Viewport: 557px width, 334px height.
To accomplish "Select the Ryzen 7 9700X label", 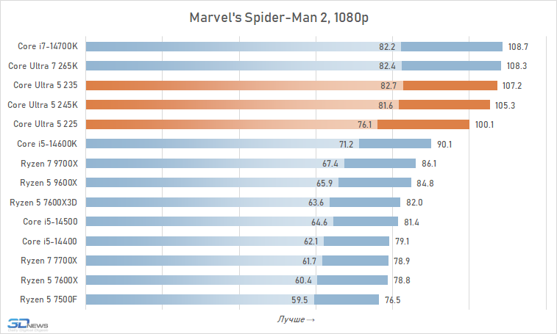I will click(49, 163).
